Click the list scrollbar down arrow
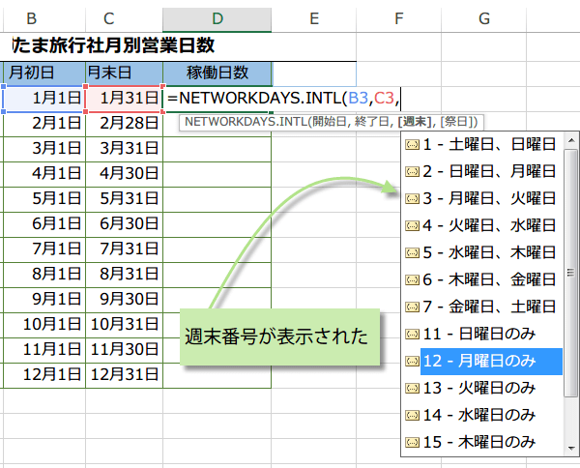This screenshot has height=468, width=580. [571, 449]
